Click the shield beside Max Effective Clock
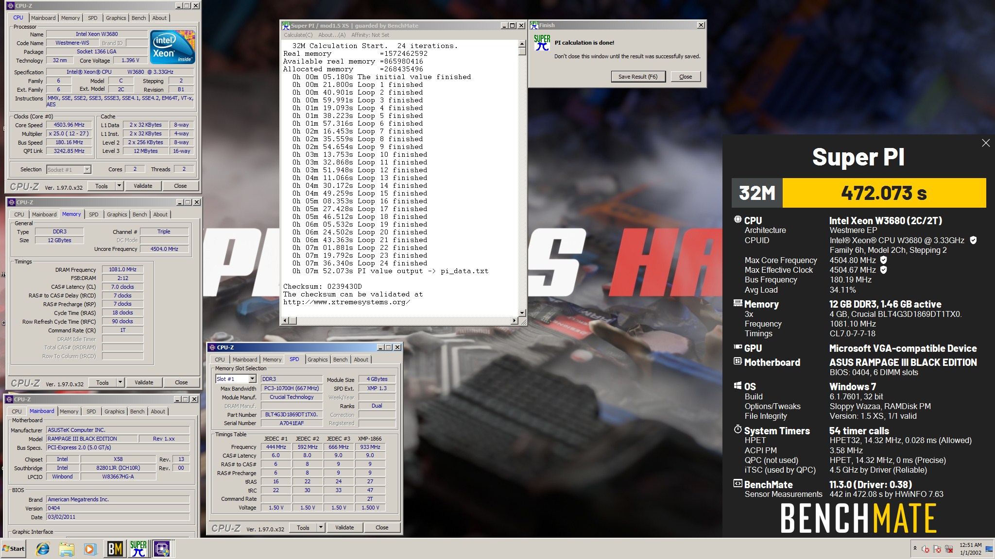The width and height of the screenshot is (995, 559). pyautogui.click(x=883, y=270)
